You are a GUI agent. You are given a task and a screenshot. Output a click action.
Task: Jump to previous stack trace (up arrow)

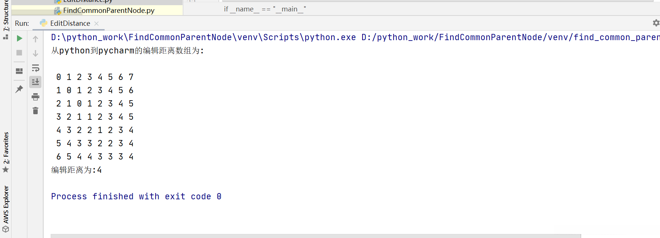35,39
